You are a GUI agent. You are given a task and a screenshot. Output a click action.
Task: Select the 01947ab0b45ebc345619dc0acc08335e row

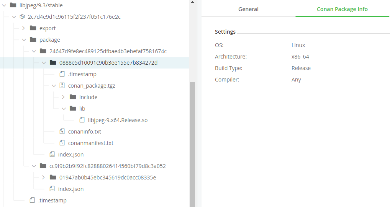[x=107, y=178]
